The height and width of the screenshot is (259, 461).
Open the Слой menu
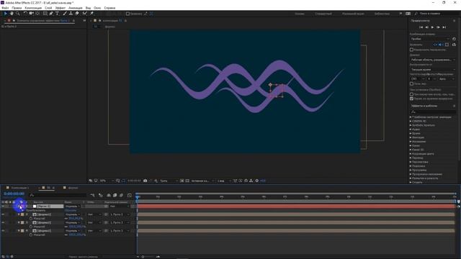point(48,8)
